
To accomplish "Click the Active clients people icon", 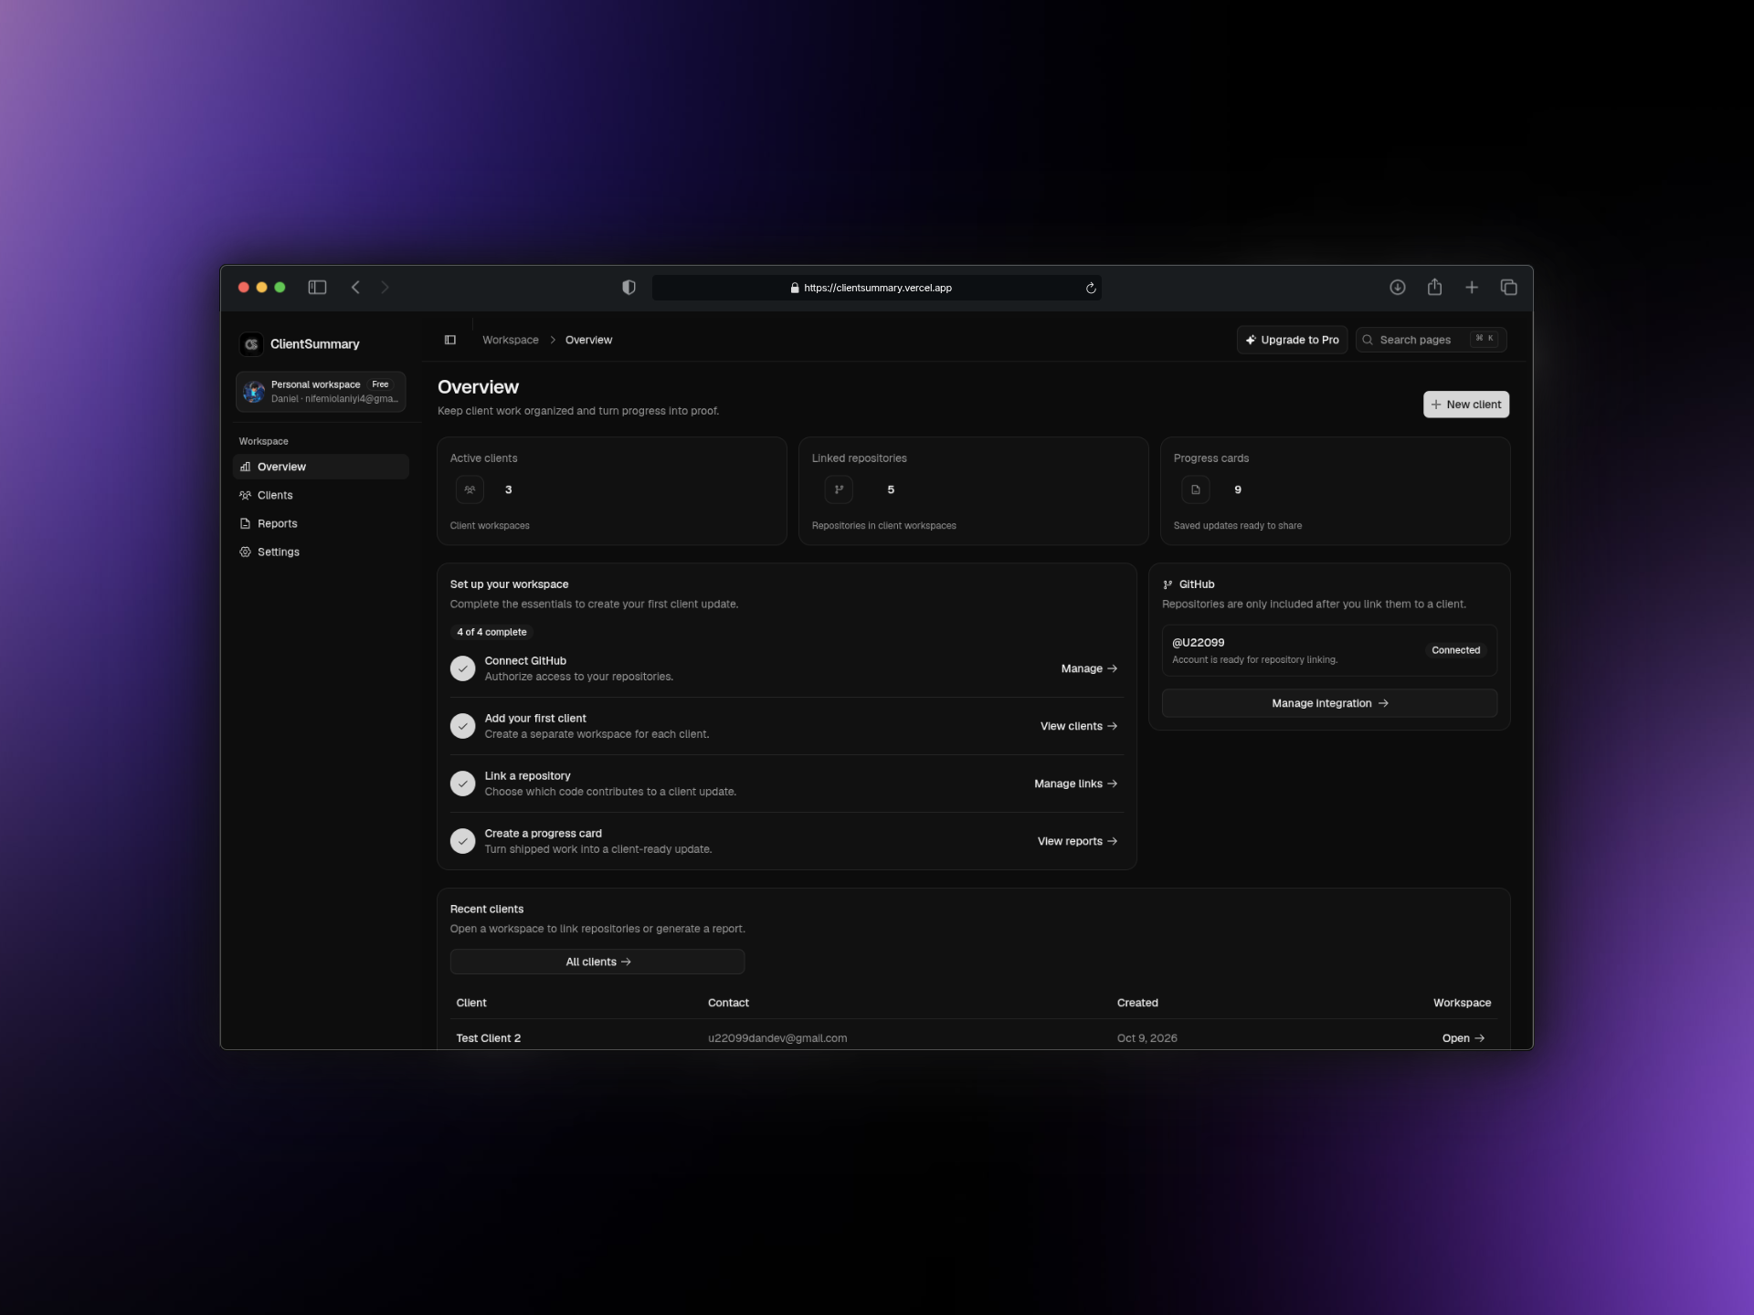I will point(470,489).
